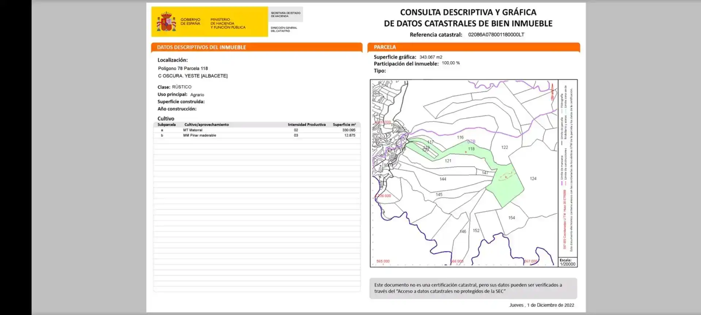Click the 'Superficie m²' column header
This screenshot has width=701, height=315.
pyautogui.click(x=344, y=125)
